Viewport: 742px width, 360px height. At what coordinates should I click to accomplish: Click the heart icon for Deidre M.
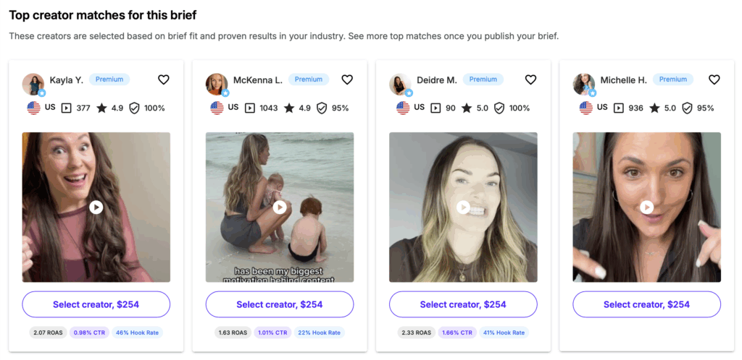(x=530, y=80)
